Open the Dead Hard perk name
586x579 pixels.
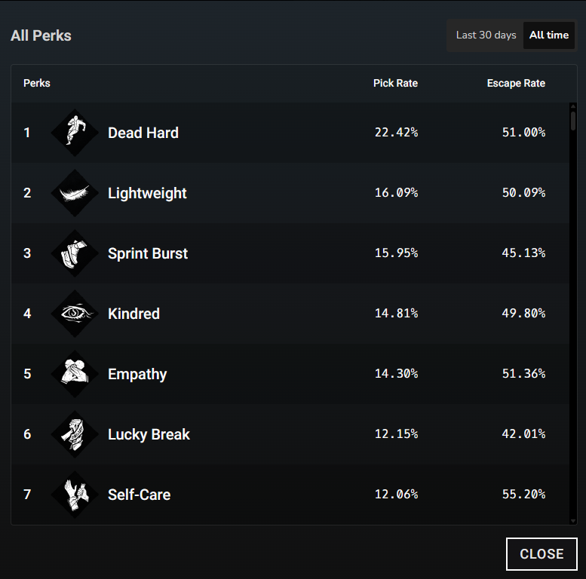click(x=143, y=133)
